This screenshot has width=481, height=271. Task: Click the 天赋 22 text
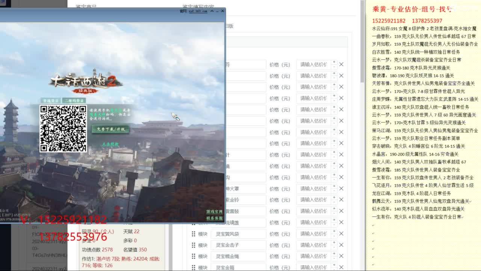[131, 231]
